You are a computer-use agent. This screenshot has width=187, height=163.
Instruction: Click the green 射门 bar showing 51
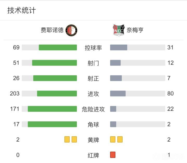tap(55, 63)
